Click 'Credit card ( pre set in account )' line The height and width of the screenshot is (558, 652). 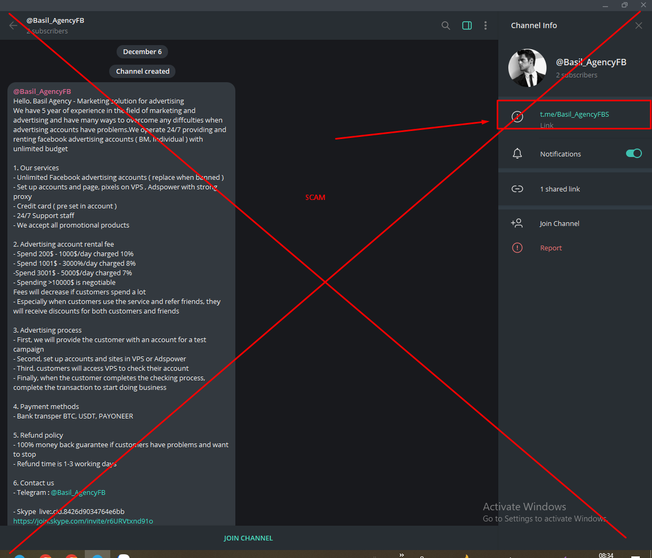pos(65,206)
